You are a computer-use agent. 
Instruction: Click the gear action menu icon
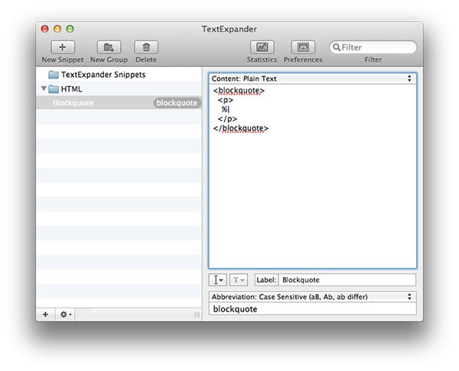click(65, 315)
